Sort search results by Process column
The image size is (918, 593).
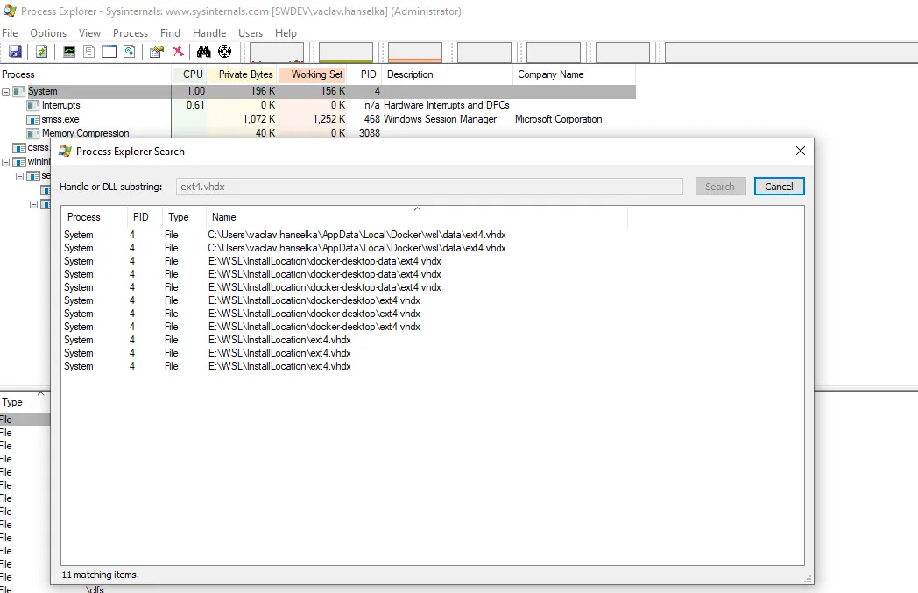pyautogui.click(x=95, y=217)
